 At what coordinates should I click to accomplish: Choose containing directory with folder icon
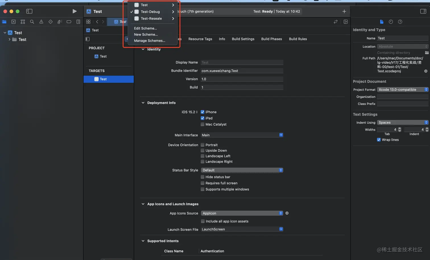[x=427, y=53]
